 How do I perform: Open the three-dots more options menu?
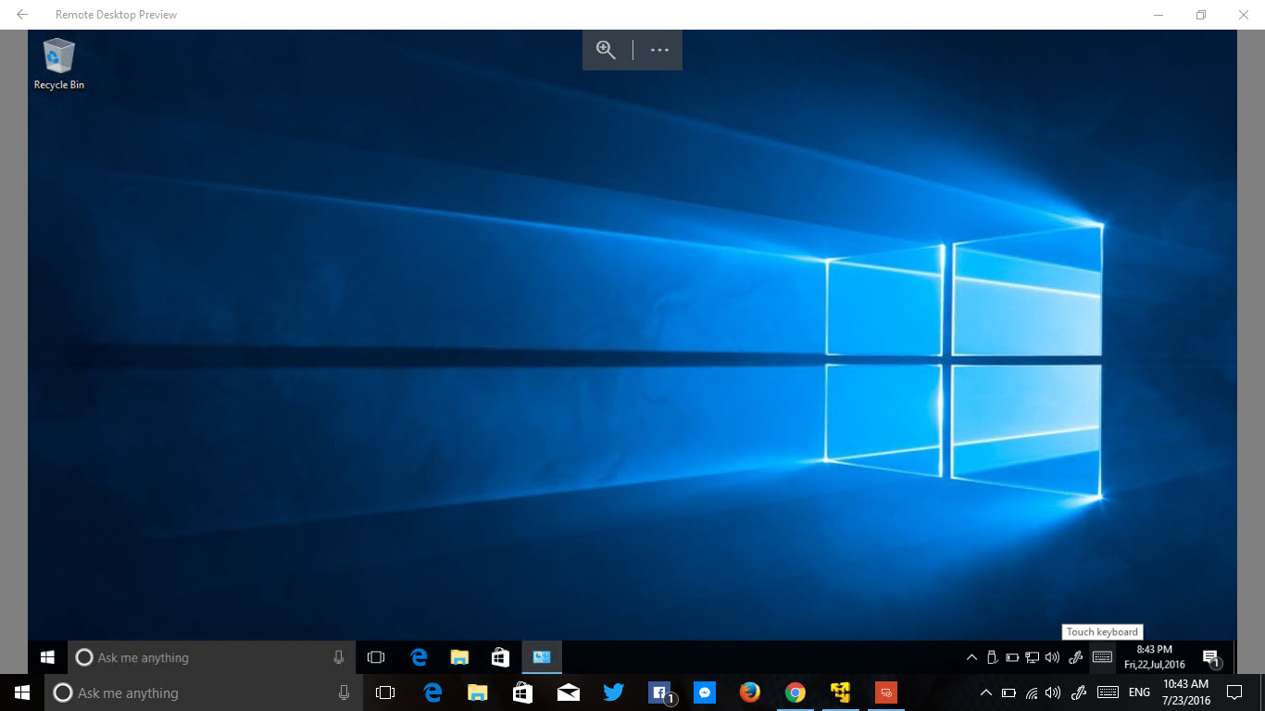click(659, 50)
